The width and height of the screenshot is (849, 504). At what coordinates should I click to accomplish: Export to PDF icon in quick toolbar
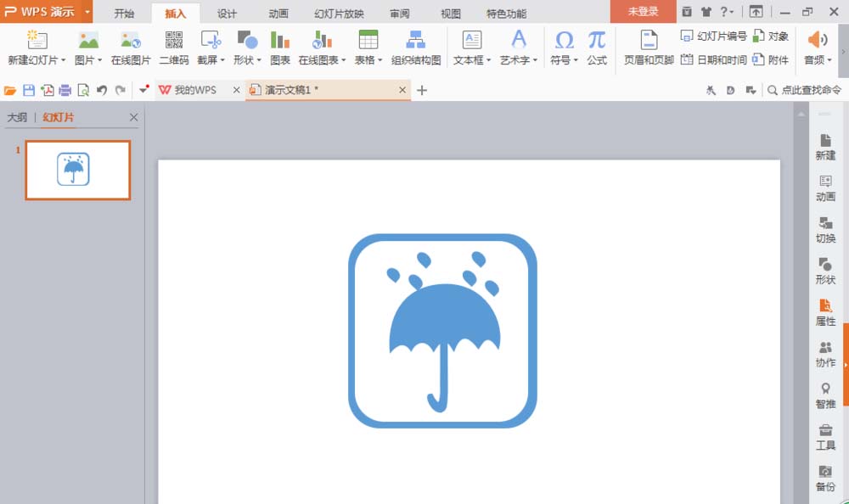pos(47,91)
